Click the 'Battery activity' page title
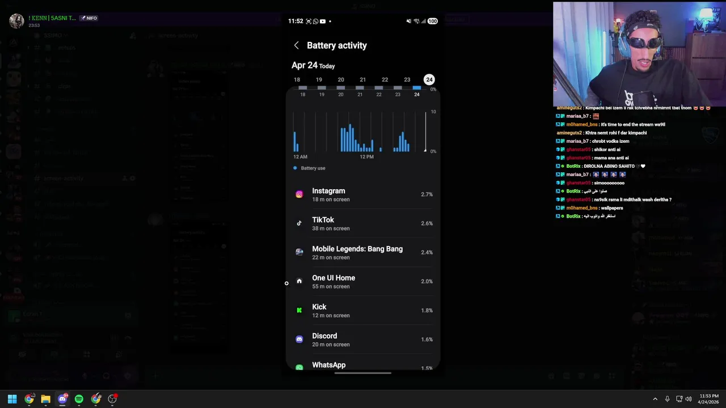 pos(337,45)
